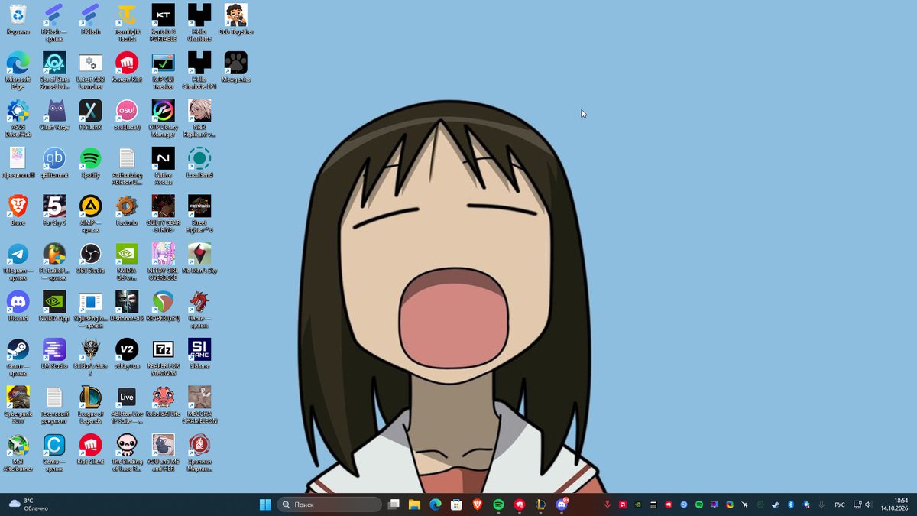
Task: Open Microsoft Store from the taskbar
Action: click(456, 505)
